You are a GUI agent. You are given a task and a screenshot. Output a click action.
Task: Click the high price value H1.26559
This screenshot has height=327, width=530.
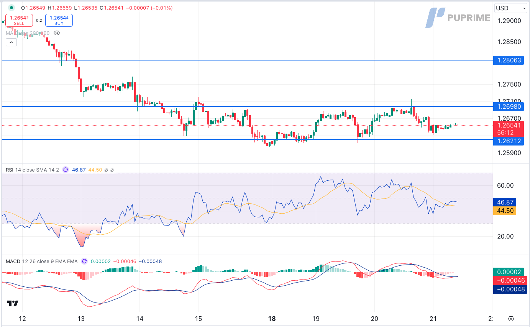(60, 8)
